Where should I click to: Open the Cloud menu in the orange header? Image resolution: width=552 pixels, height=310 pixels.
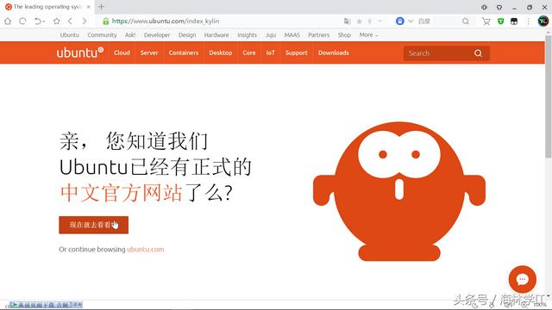pyautogui.click(x=122, y=53)
